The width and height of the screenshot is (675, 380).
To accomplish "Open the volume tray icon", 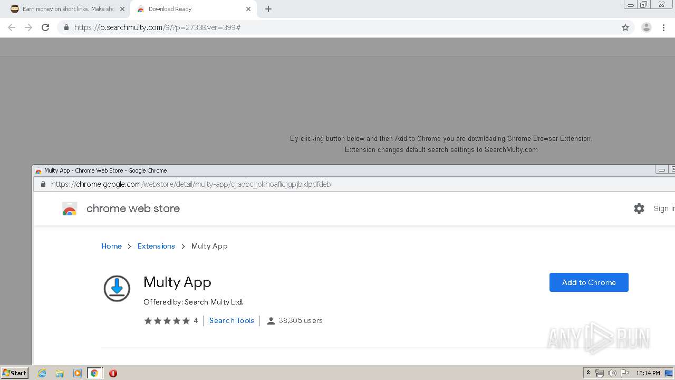I will 612,373.
